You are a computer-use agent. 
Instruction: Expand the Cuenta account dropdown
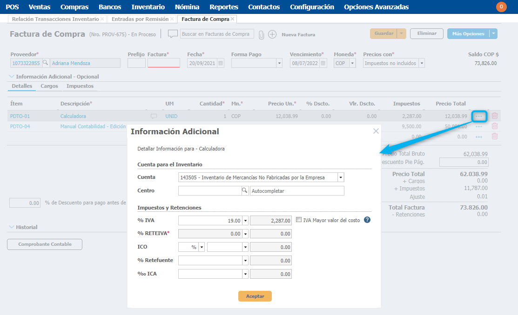(341, 177)
